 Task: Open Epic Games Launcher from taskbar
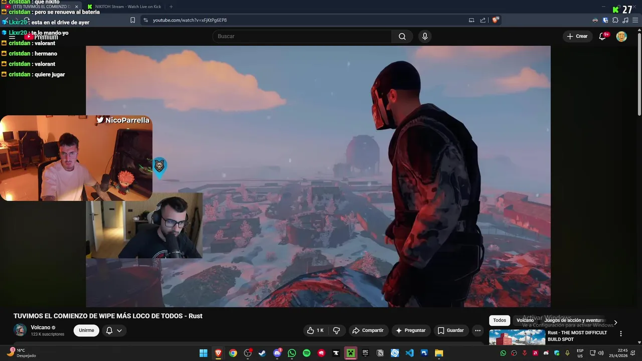366,353
